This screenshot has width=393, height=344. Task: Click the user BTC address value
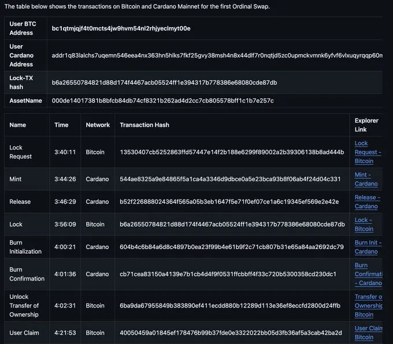(x=121, y=28)
